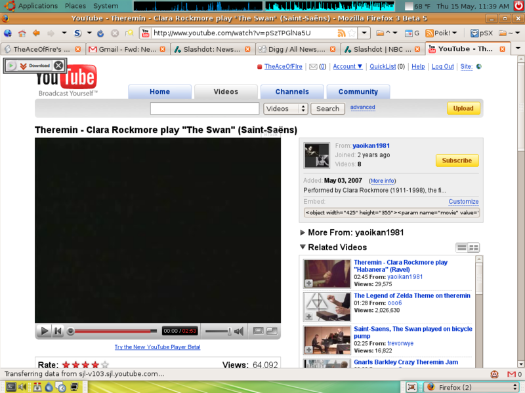Go to the Firefox home page icon
The width and height of the screenshot is (525, 393).
pos(22,33)
